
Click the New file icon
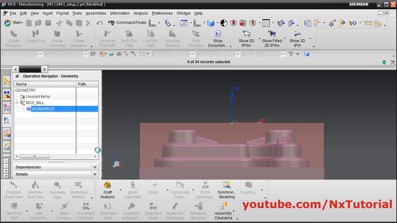pyautogui.click(x=29, y=23)
